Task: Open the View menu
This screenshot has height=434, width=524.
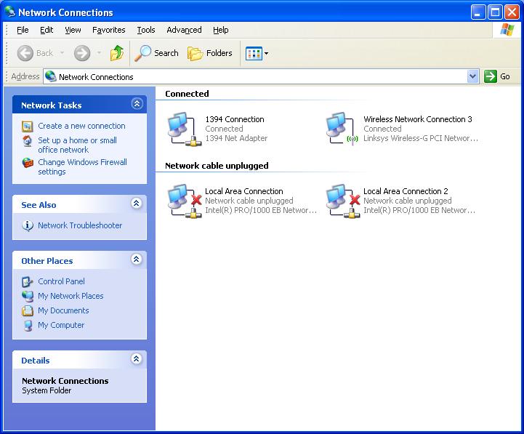Action: (x=73, y=30)
